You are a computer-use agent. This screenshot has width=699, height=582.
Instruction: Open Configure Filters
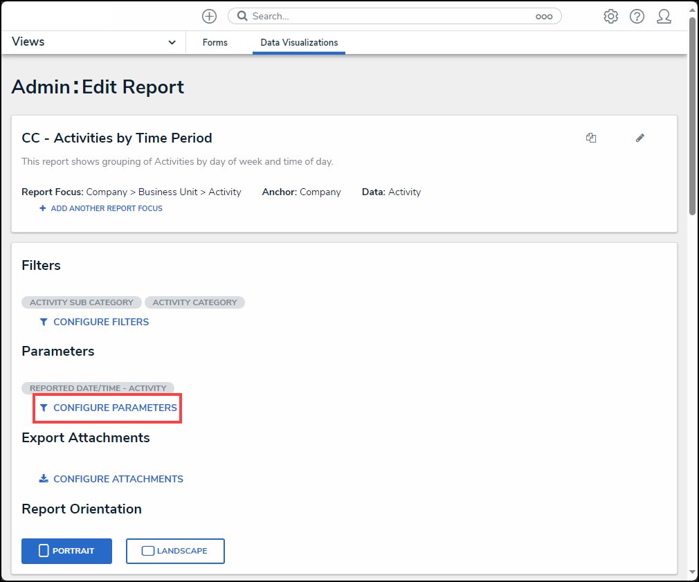tap(100, 322)
